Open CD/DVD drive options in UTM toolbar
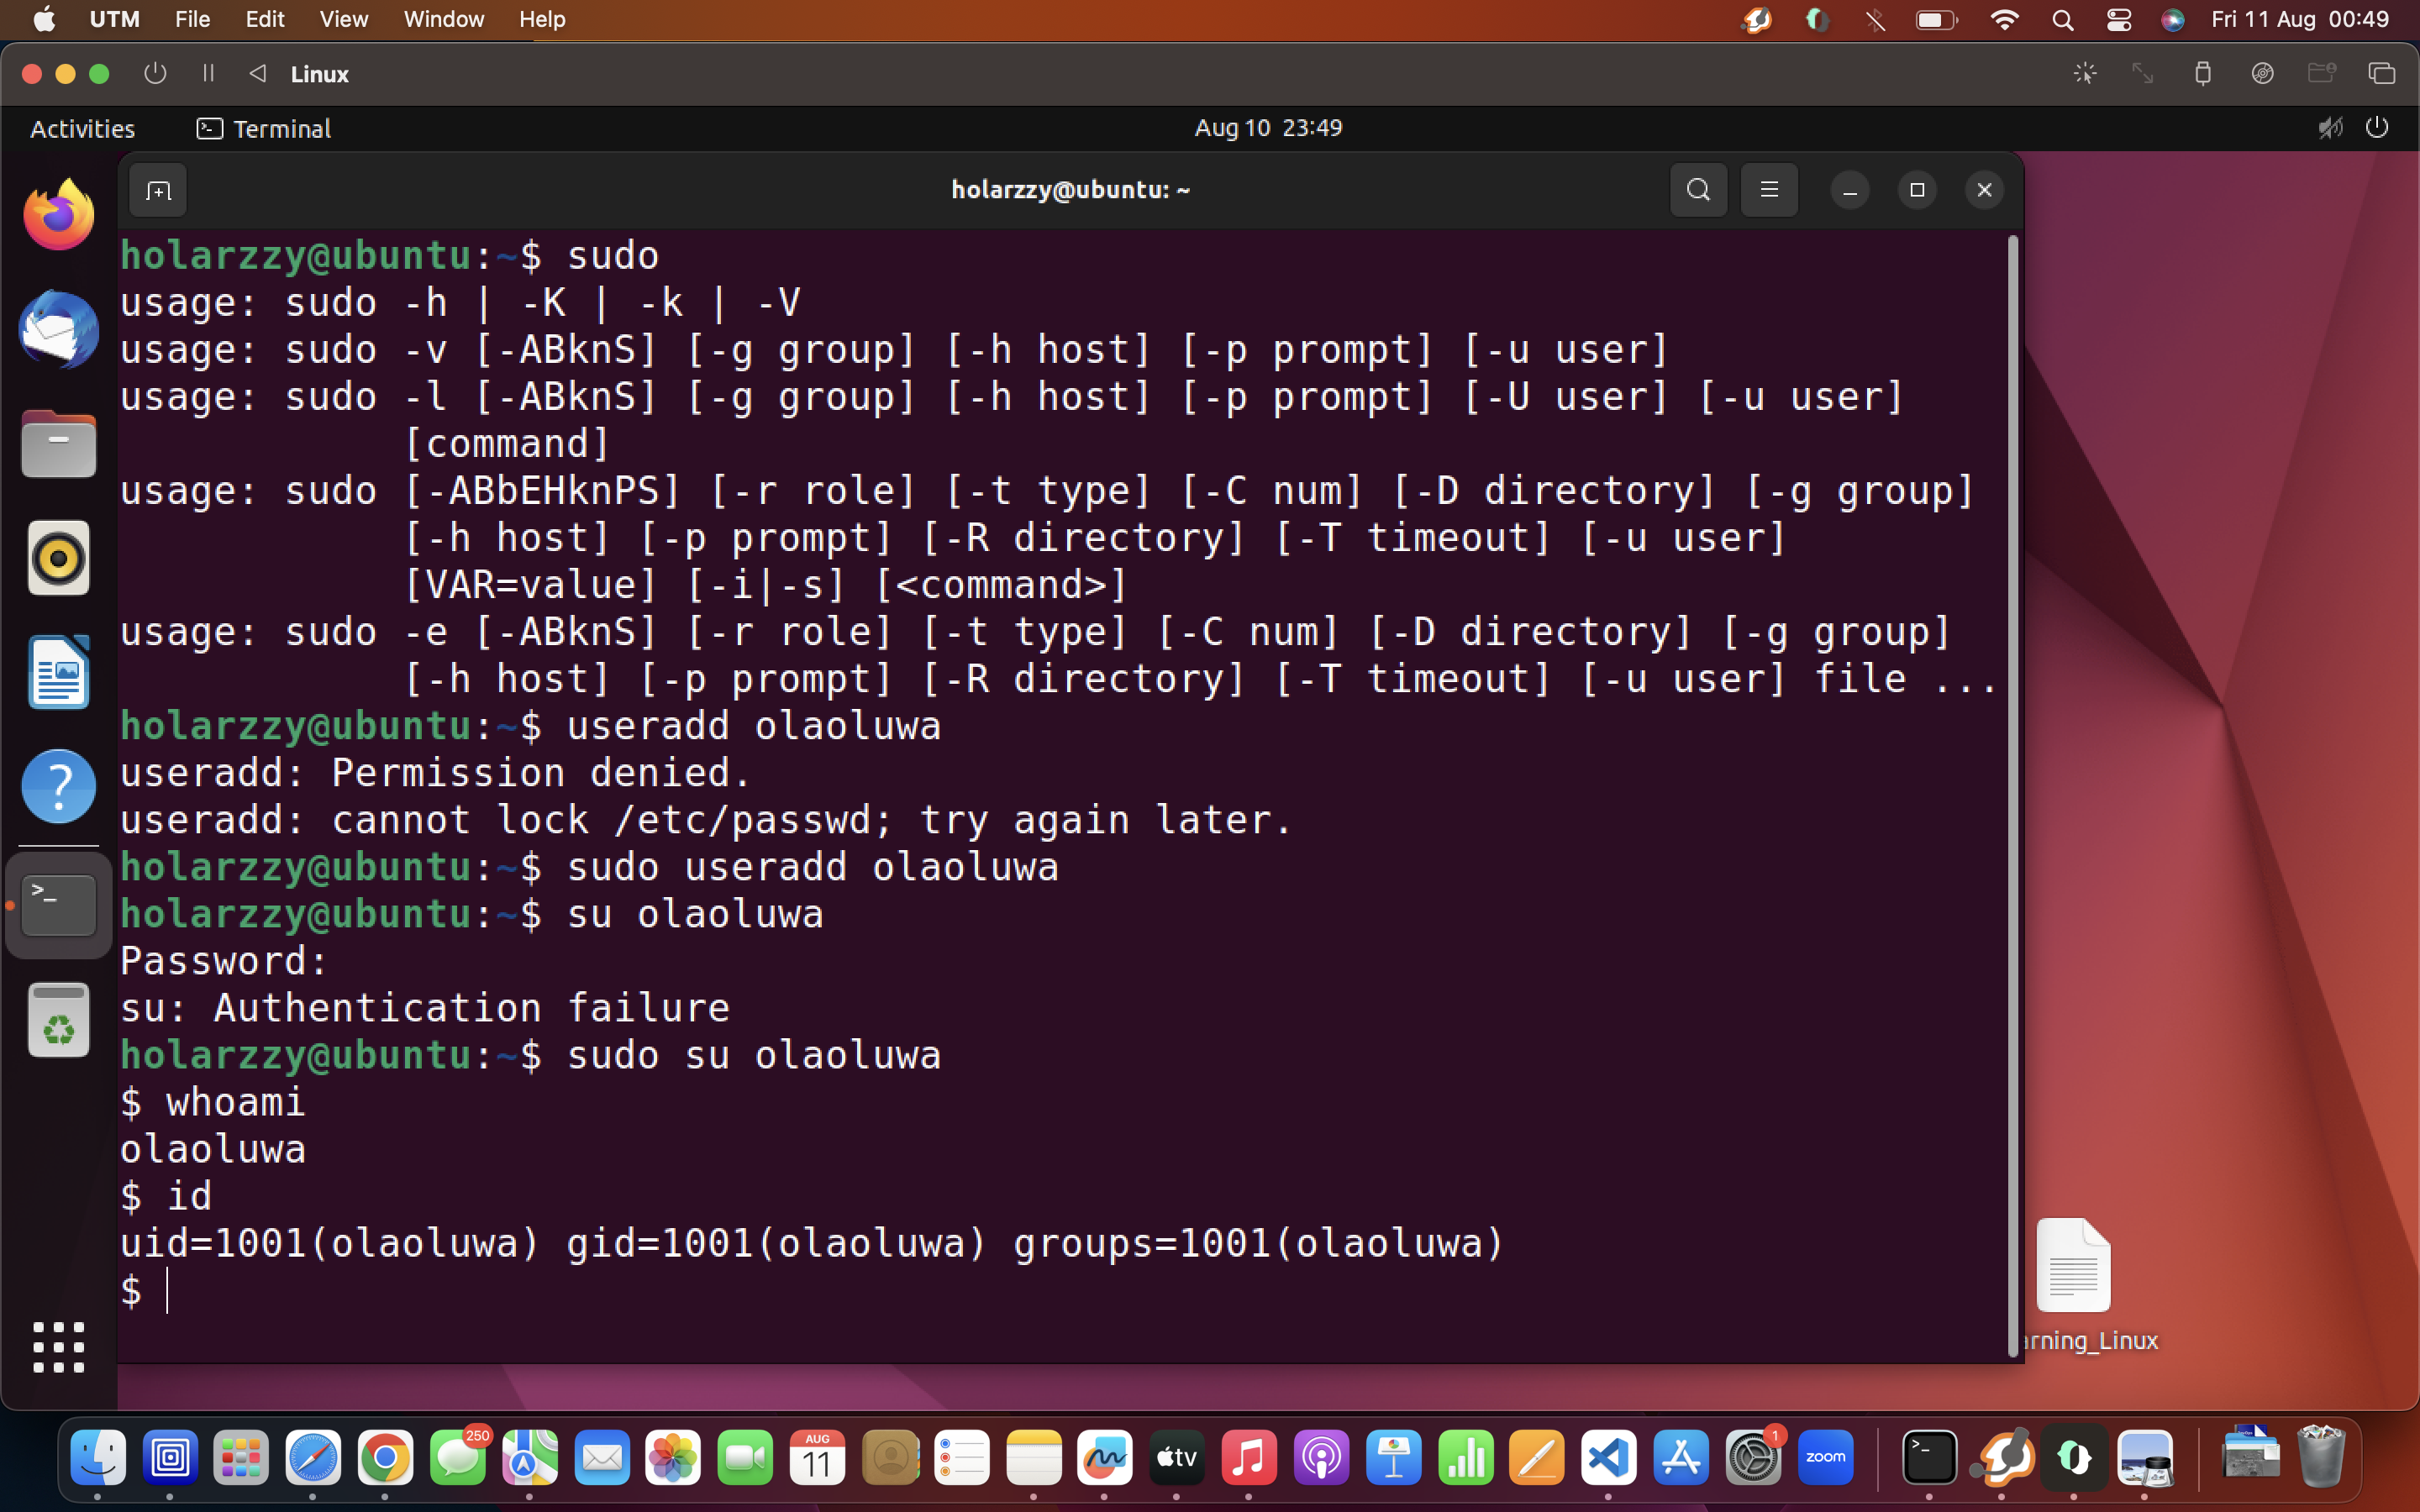This screenshot has height=1512, width=2420. (x=2263, y=72)
